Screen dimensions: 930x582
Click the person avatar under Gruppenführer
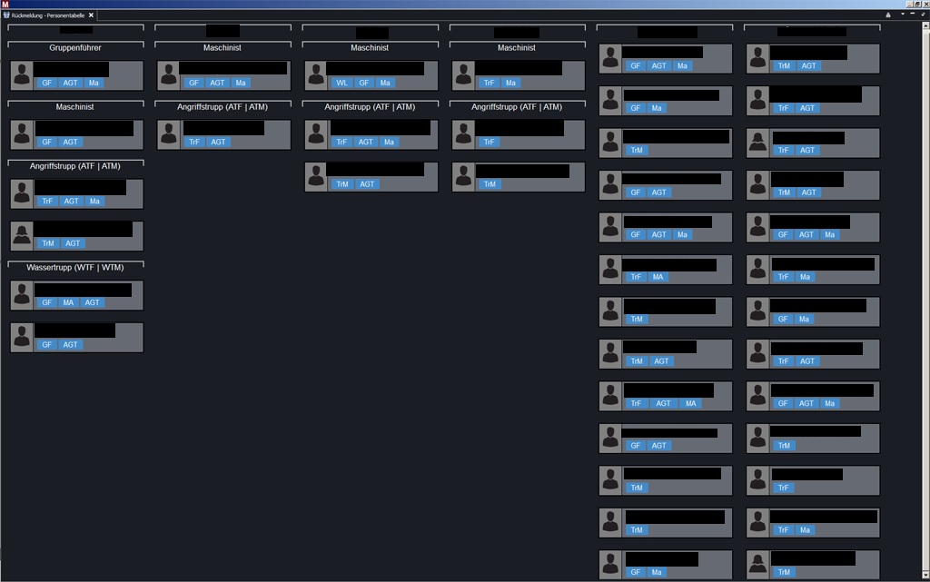22,75
